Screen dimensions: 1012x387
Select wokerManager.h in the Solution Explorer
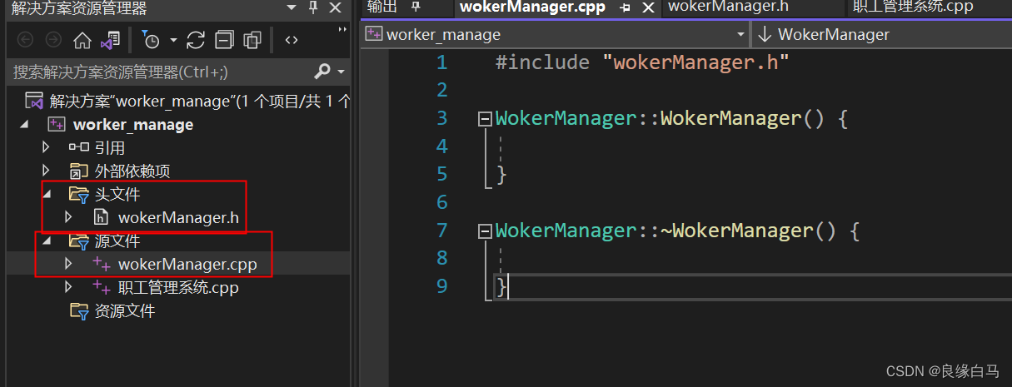(x=179, y=218)
